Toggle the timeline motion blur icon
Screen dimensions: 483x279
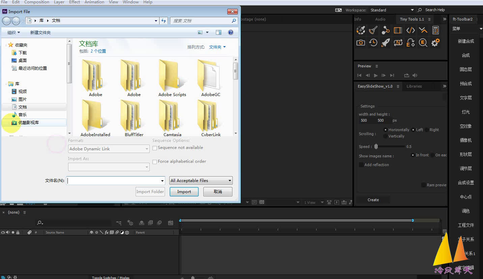coord(159,223)
